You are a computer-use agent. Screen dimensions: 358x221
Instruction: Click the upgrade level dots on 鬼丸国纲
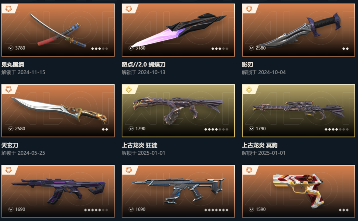(99, 49)
